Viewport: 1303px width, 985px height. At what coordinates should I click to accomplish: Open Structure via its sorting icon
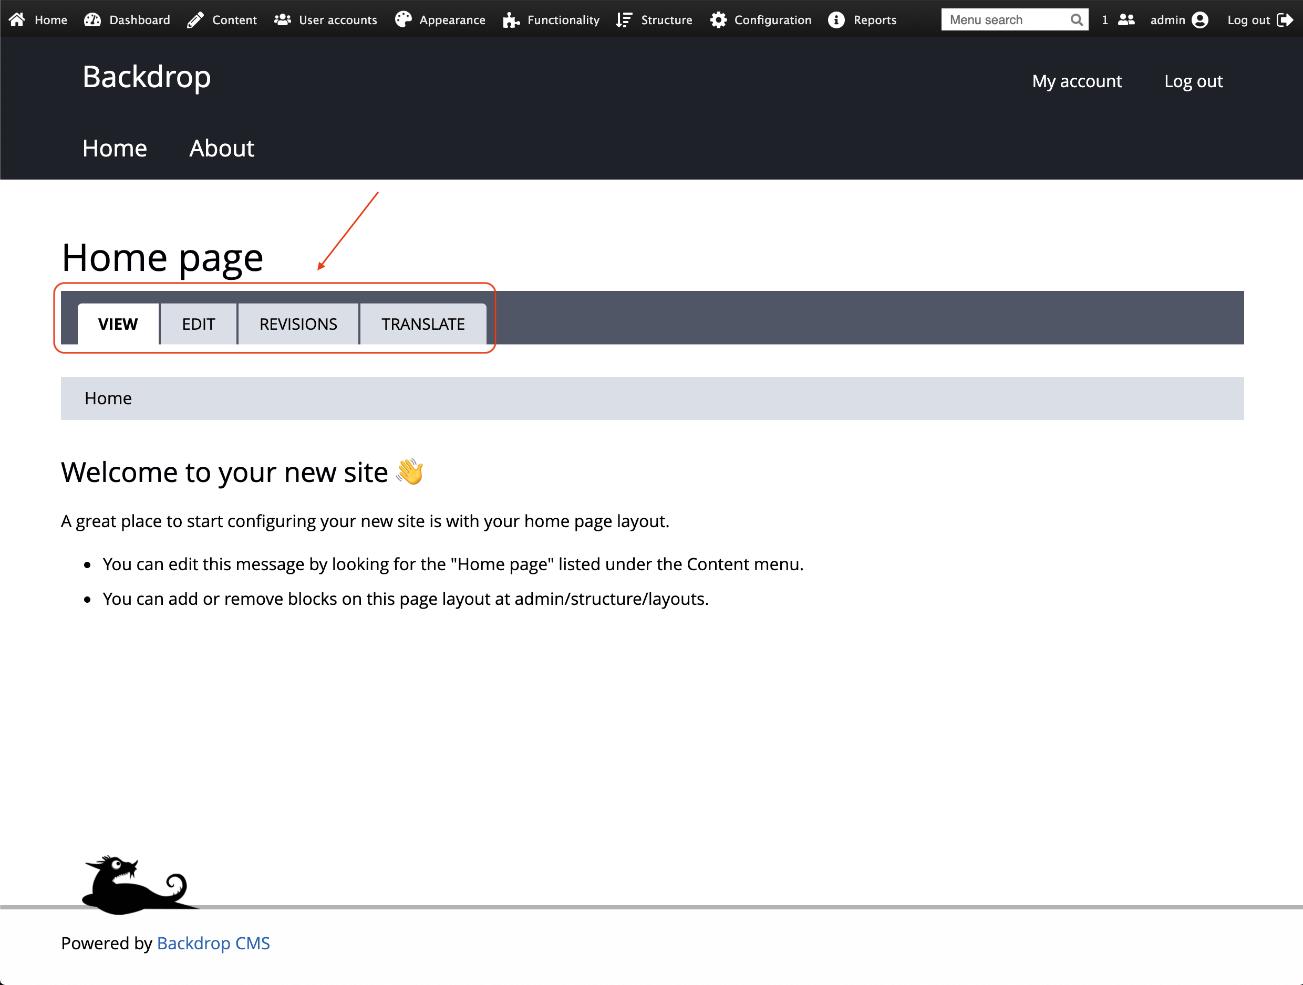point(623,19)
